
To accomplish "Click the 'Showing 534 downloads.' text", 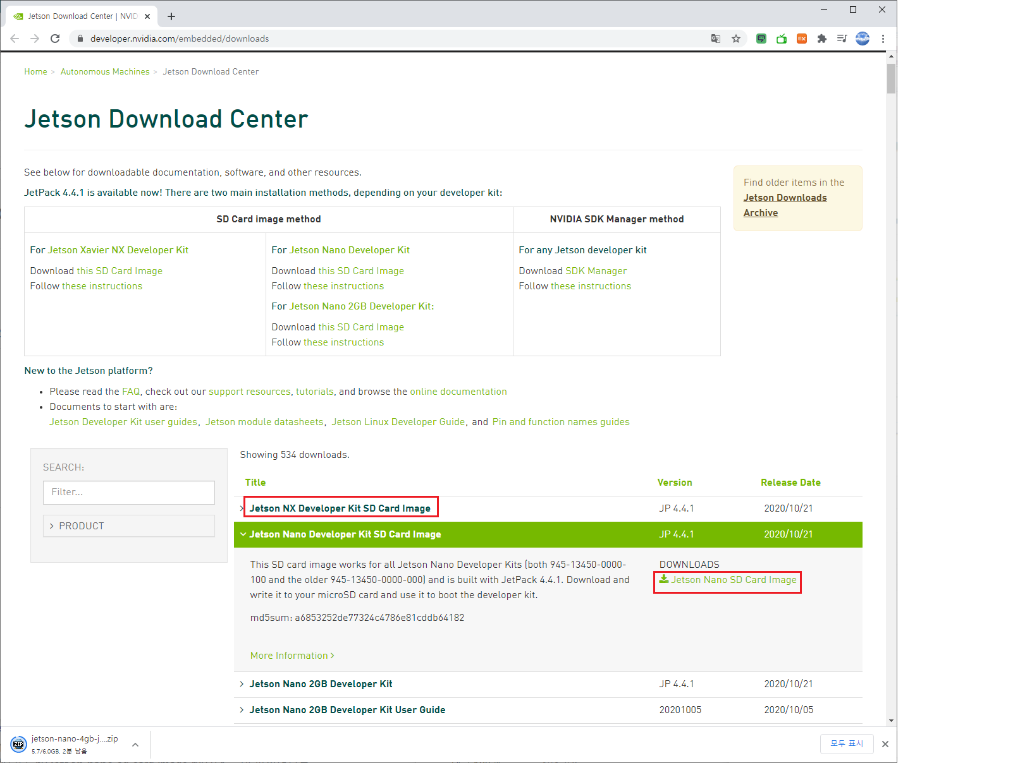I will [295, 455].
